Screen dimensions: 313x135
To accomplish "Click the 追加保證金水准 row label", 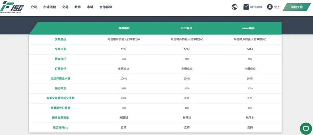I will tap(60, 79).
